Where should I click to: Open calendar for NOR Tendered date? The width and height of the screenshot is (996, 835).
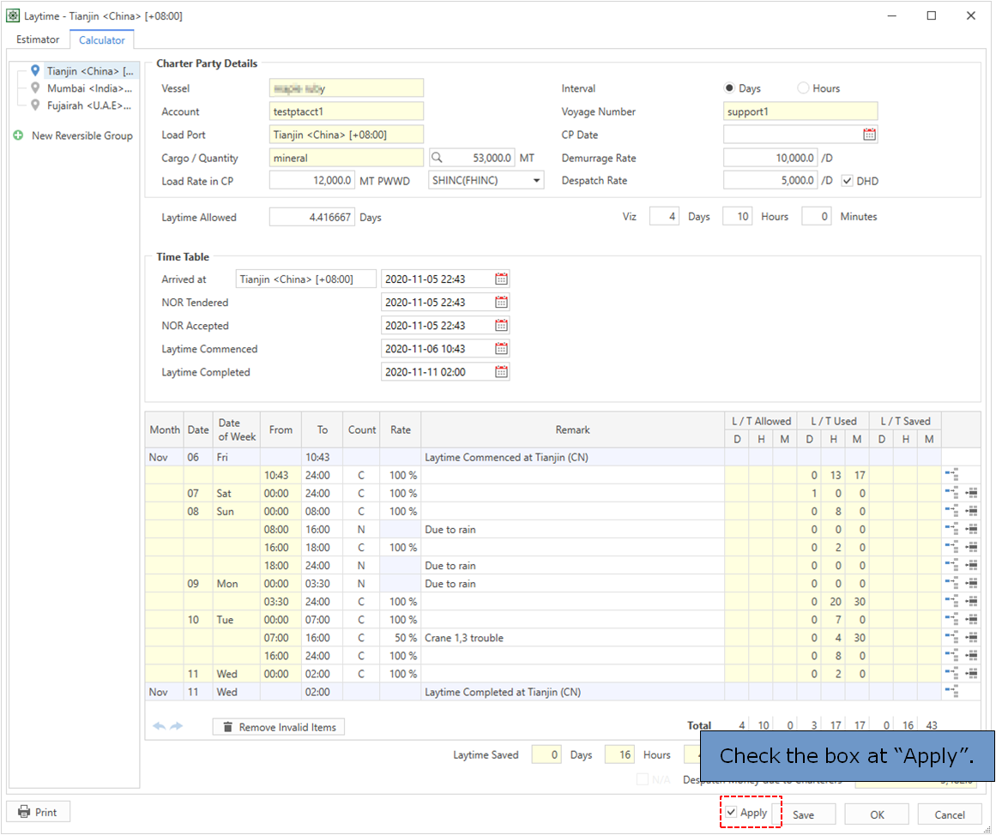tap(502, 303)
